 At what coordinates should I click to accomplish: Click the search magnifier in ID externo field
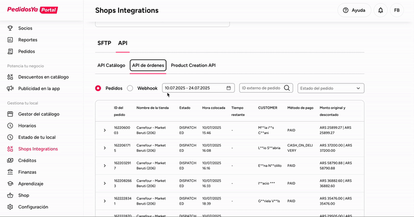tap(287, 88)
